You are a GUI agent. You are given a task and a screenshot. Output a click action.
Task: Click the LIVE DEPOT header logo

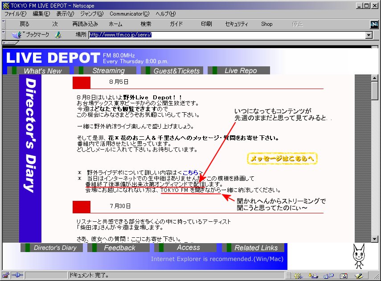(53, 58)
